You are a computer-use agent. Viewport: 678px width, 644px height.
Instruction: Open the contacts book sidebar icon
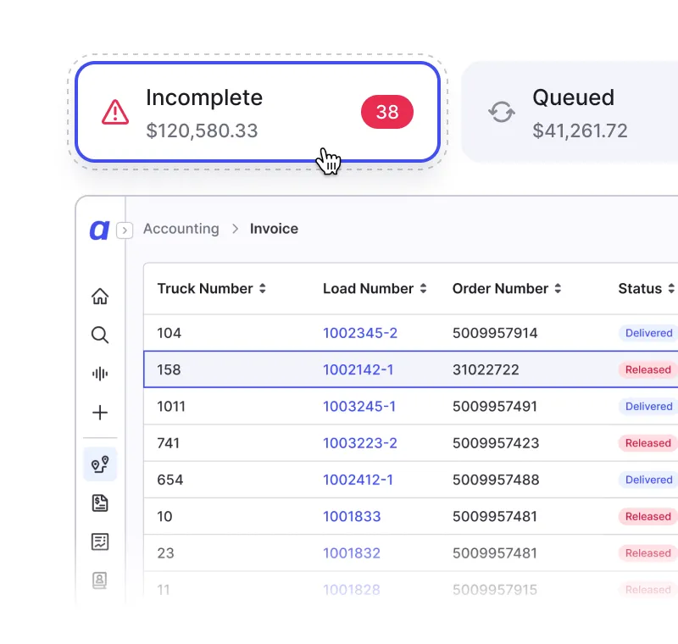coord(100,580)
